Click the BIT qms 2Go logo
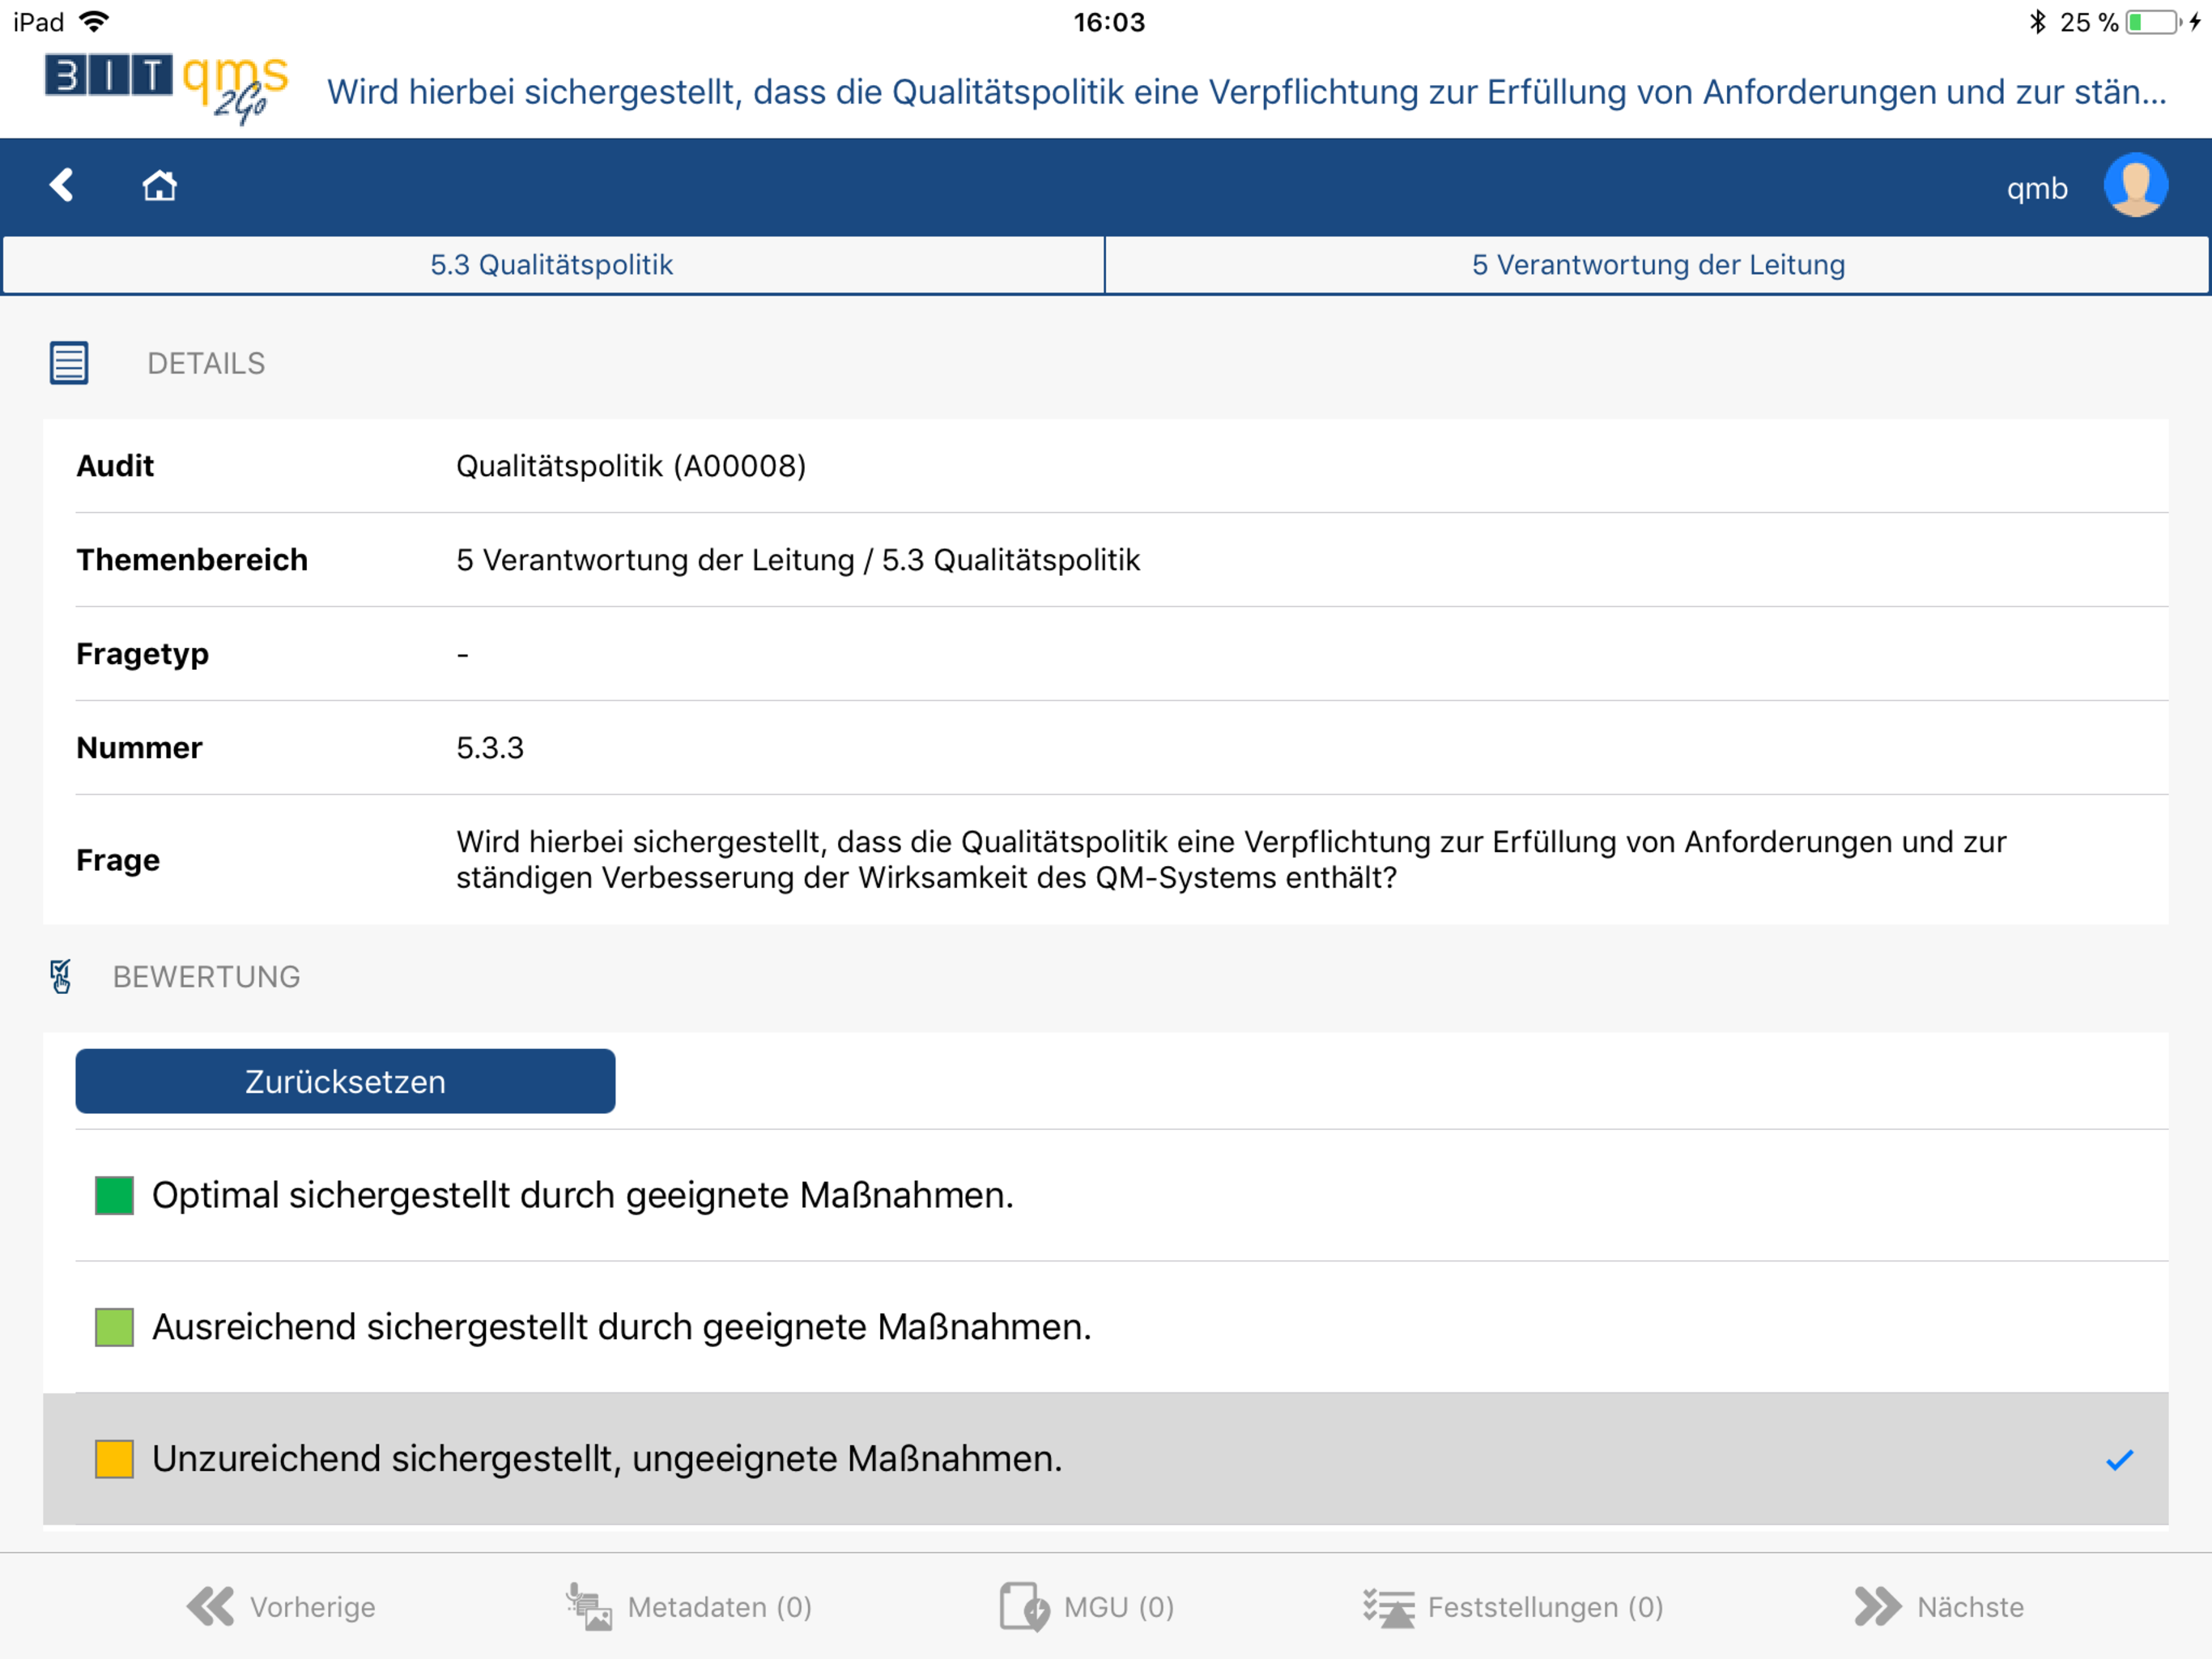This screenshot has width=2212, height=1659. coord(166,89)
